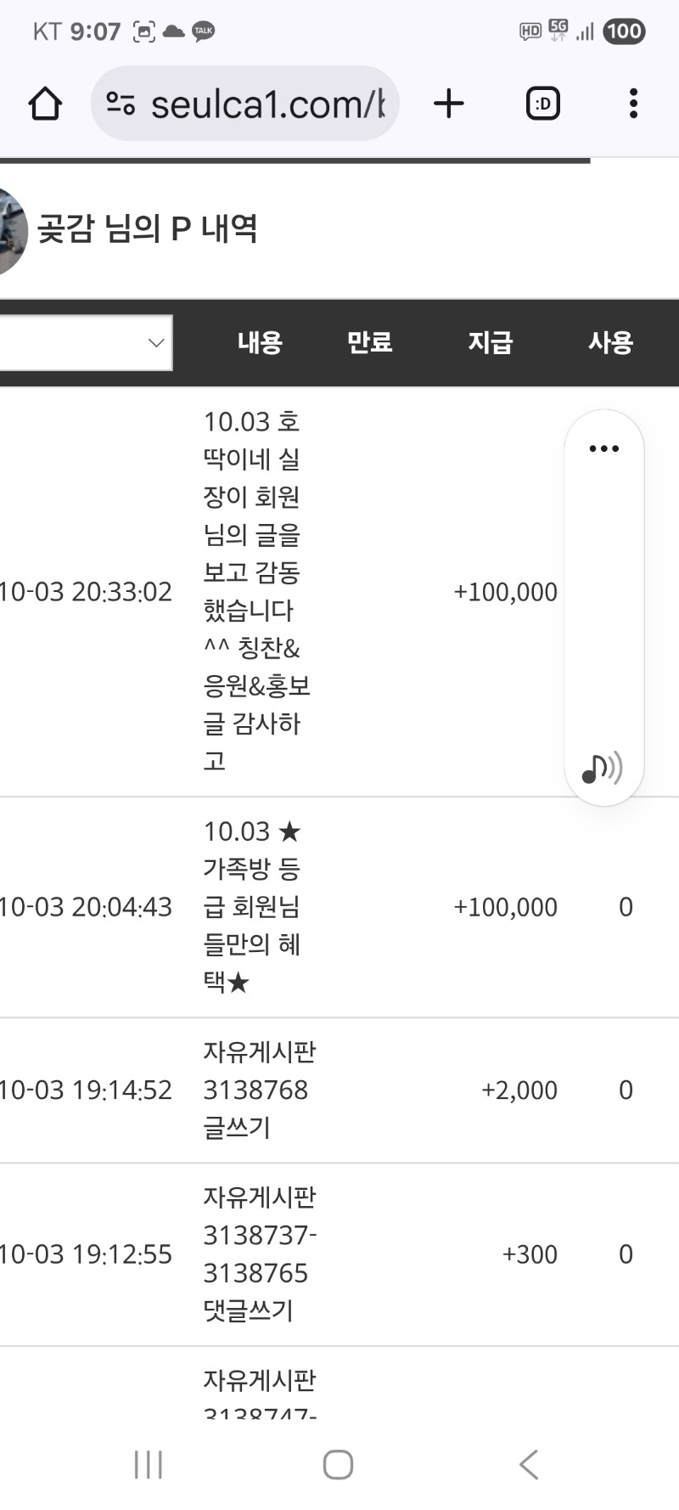This screenshot has width=679, height=1510.
Task: Open recent apps navigation button
Action: pyautogui.click(x=149, y=1464)
